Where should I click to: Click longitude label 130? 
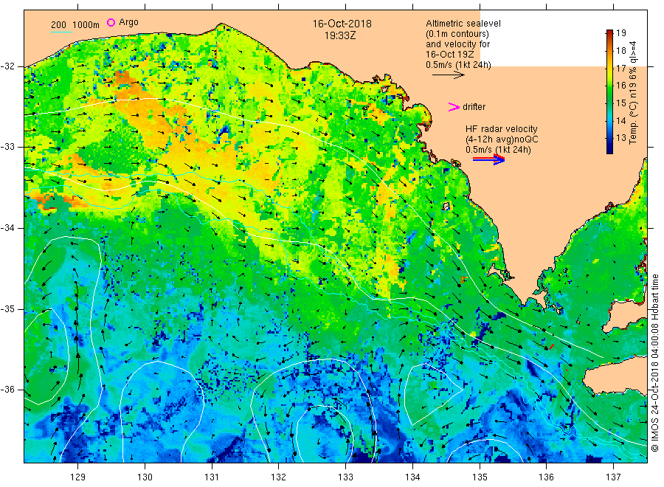point(145,477)
